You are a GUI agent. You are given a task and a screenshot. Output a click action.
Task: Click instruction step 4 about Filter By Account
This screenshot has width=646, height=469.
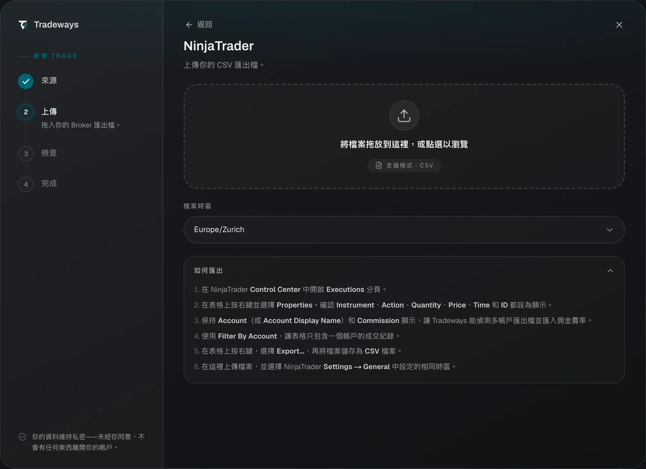297,336
